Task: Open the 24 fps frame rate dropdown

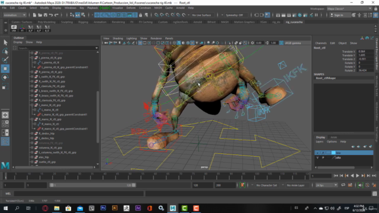Action: 326,185
